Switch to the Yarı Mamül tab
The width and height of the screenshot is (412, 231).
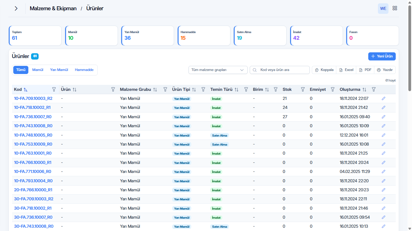59,70
